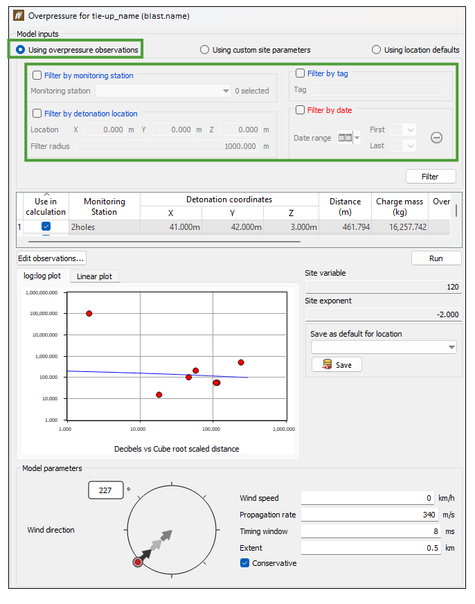
Task: Open Save as default for location dropdown
Action: [384, 347]
